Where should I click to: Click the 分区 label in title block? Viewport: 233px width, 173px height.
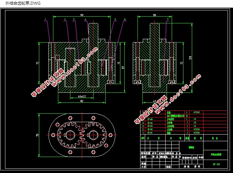pyautogui.click(x=154, y=153)
